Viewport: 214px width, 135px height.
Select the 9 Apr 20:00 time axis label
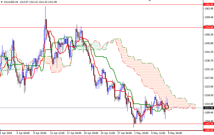click(40, 133)
